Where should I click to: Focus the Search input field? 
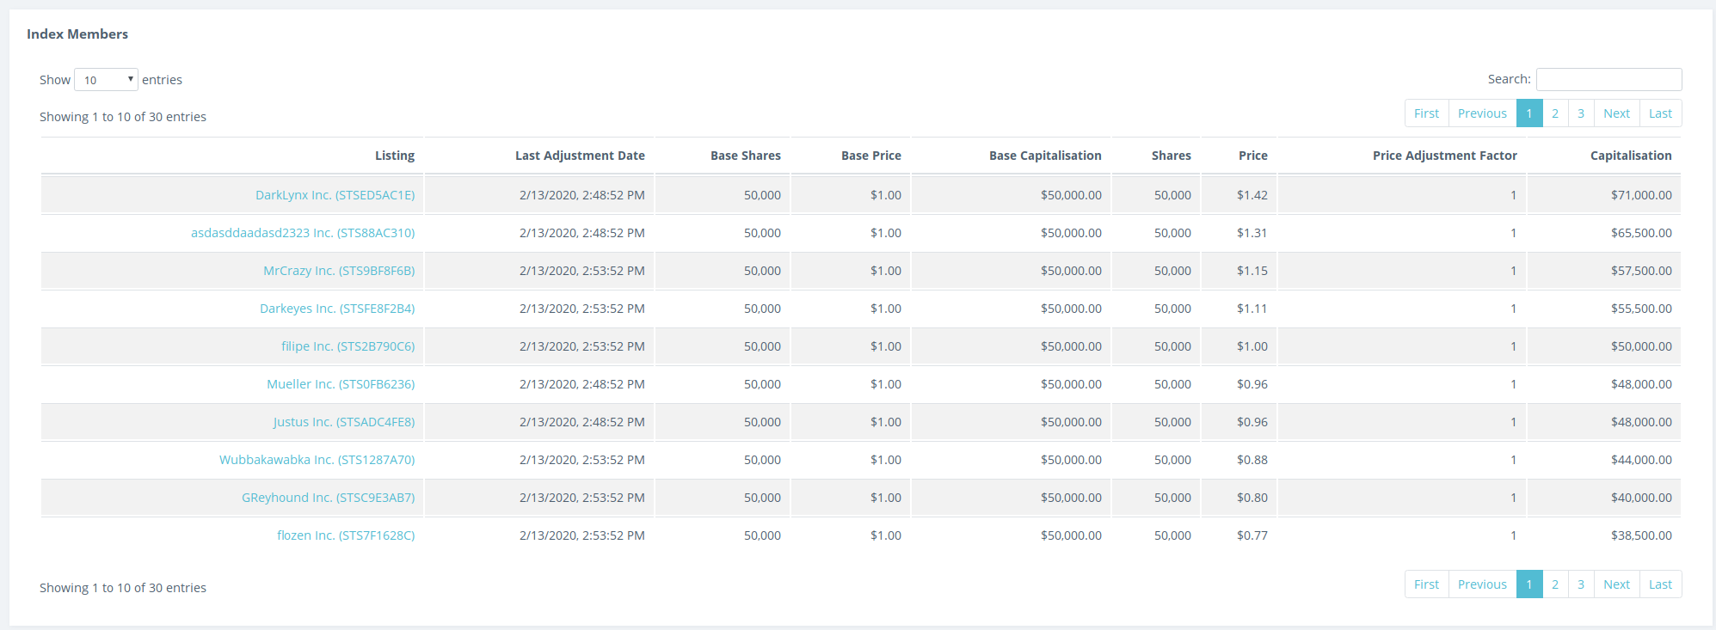coord(1608,79)
